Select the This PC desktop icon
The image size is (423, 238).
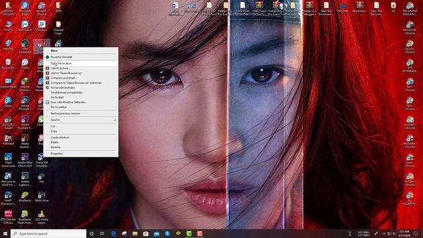pos(8,26)
